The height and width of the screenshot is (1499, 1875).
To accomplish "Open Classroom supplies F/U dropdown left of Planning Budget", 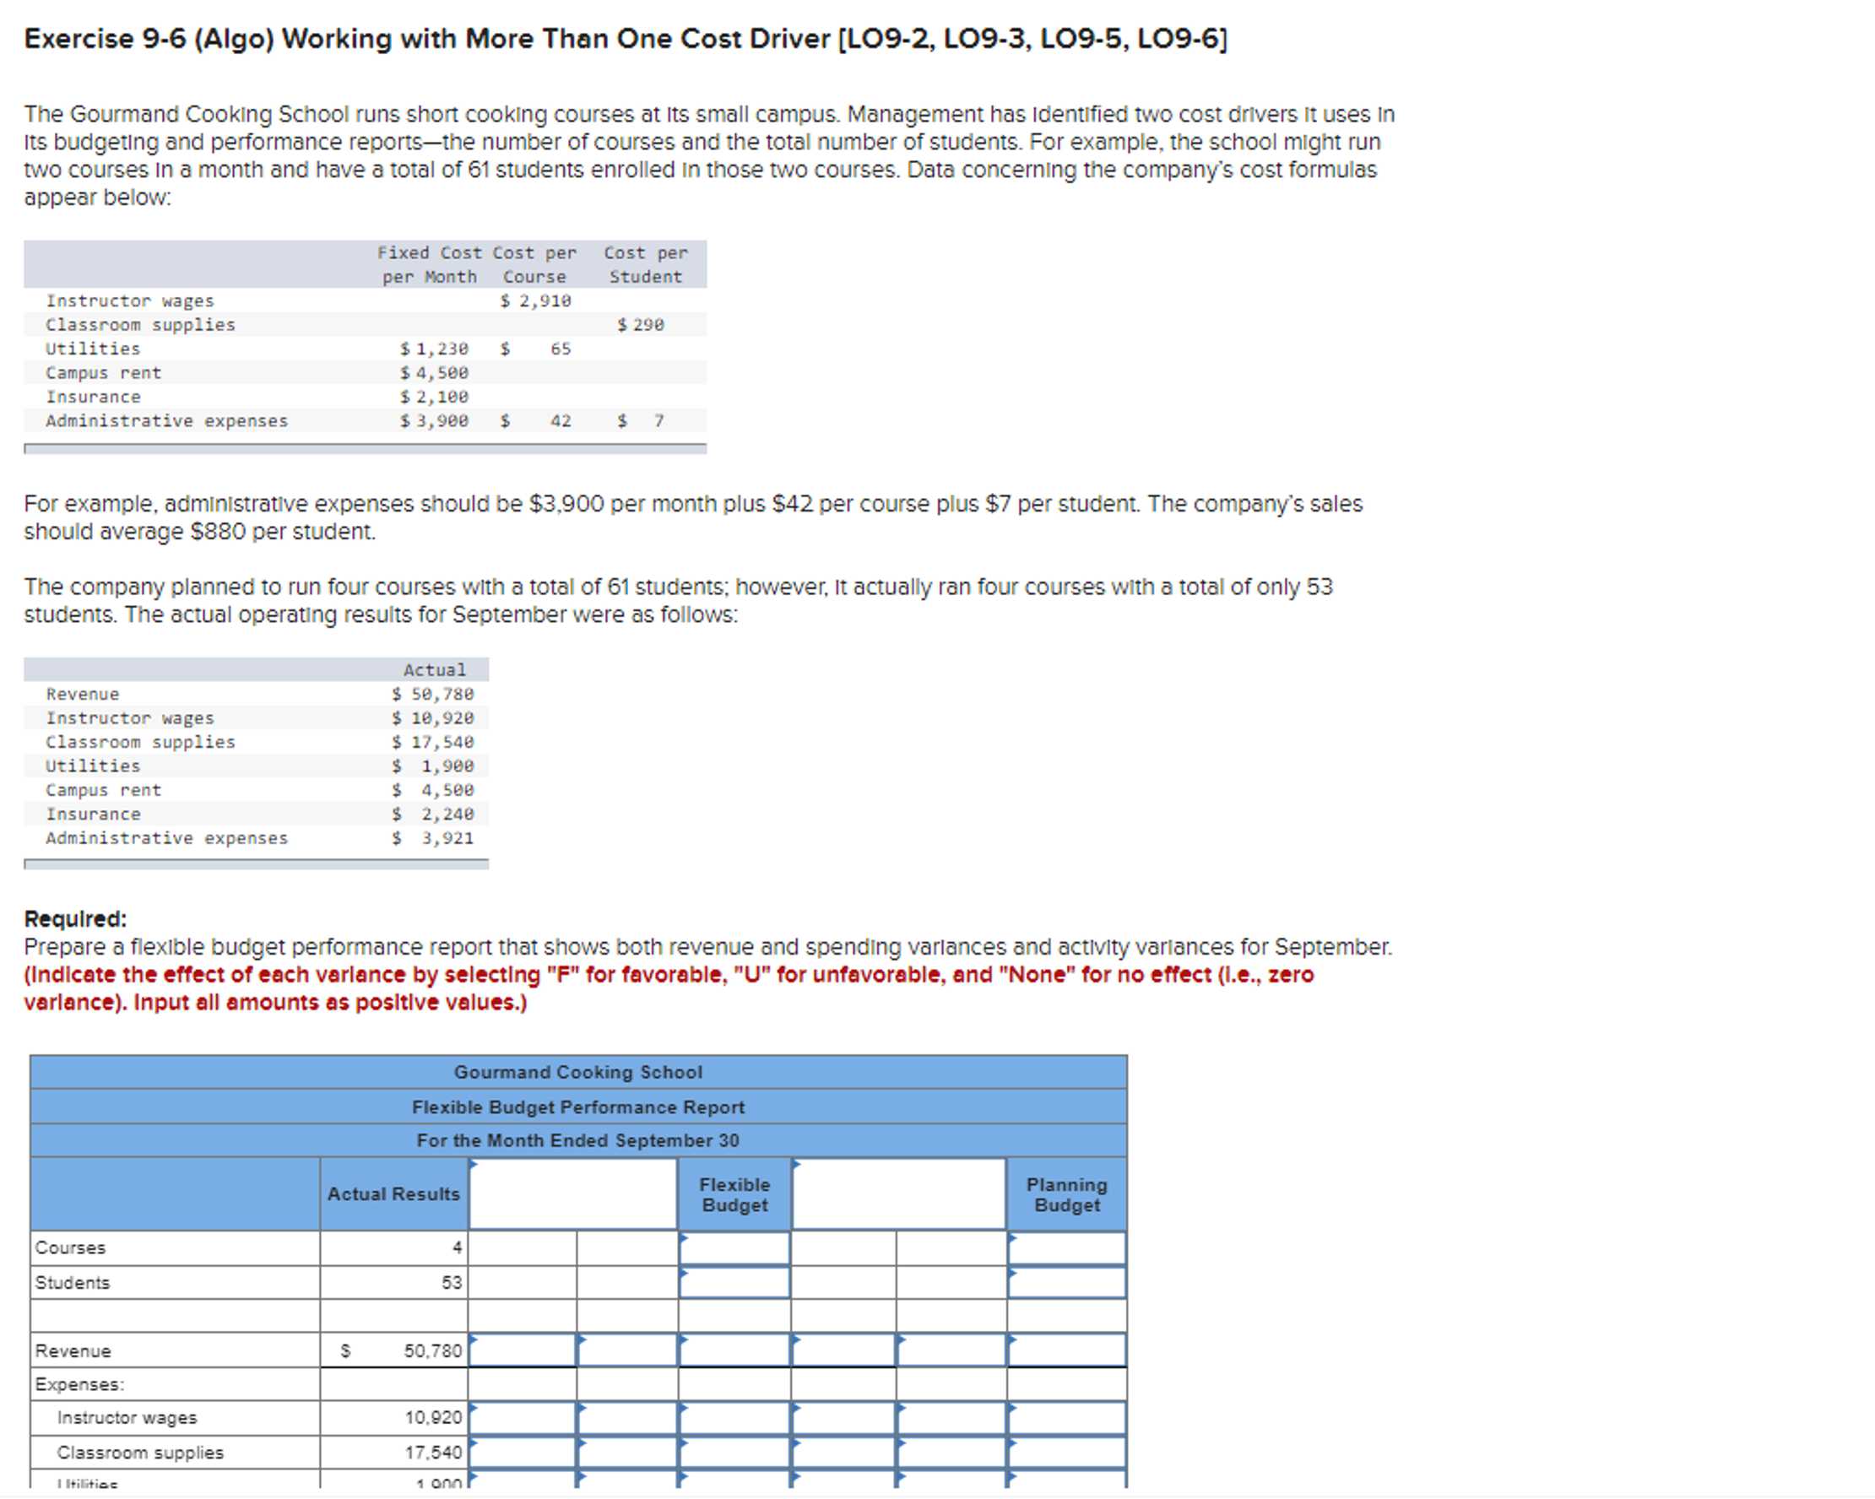I will click(x=951, y=1452).
